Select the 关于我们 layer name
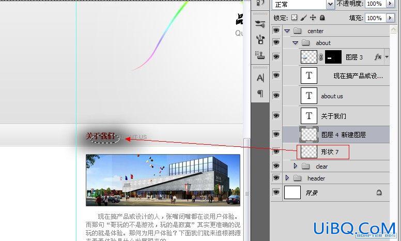 coord(333,116)
